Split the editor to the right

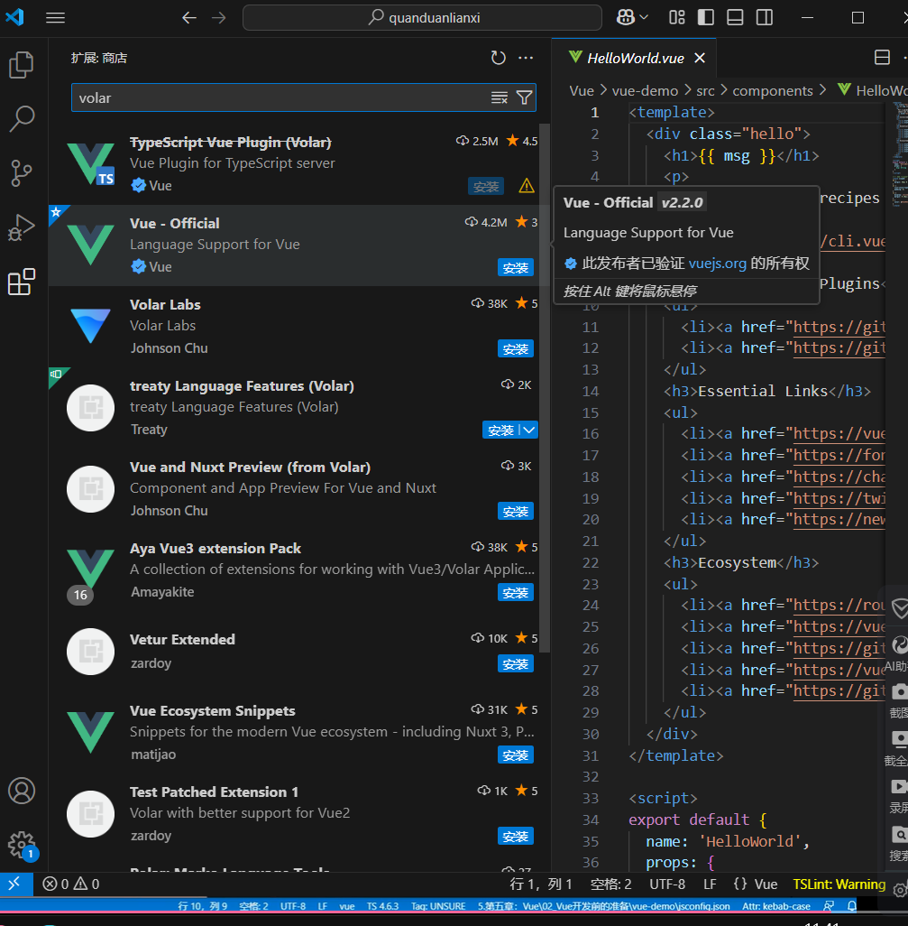click(x=882, y=57)
